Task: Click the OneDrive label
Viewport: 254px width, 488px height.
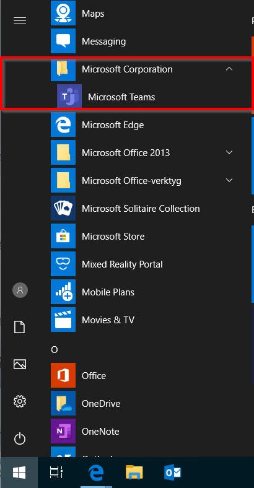Action: [x=101, y=404]
